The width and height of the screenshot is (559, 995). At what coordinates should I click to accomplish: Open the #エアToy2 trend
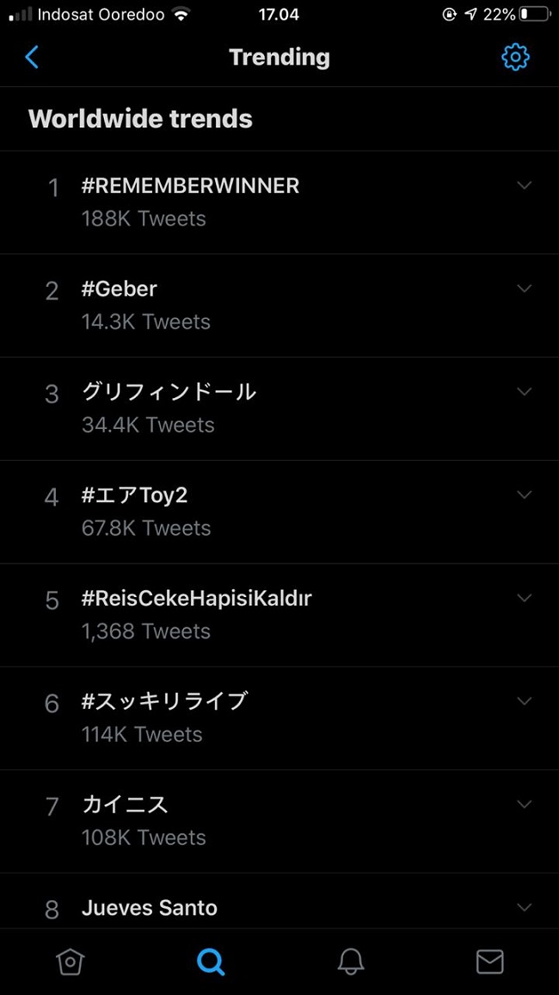pyautogui.click(x=134, y=494)
